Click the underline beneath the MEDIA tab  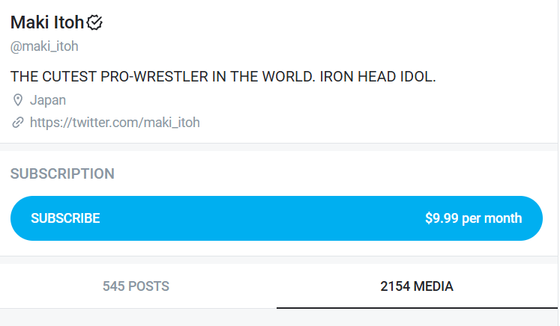[x=417, y=307]
